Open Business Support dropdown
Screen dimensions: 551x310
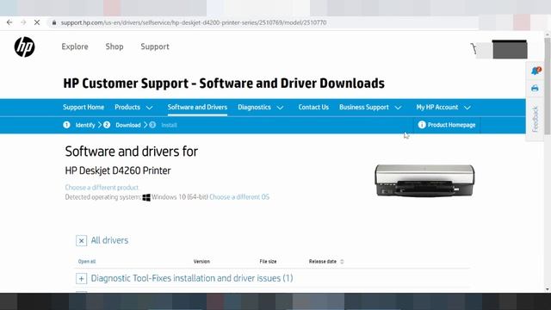(x=370, y=107)
